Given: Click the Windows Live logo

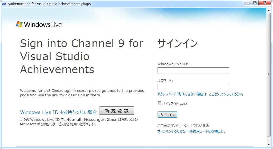Looking at the screenshot, I should pos(39,24).
